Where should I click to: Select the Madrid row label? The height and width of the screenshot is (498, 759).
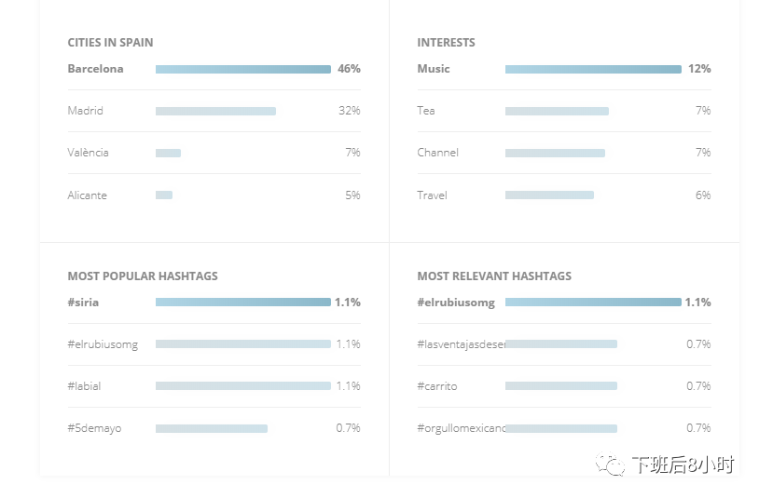(86, 111)
